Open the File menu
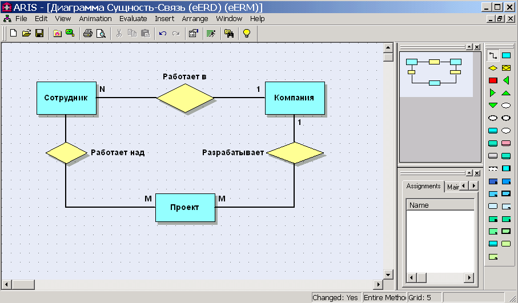518x303 pixels. pyautogui.click(x=21, y=18)
